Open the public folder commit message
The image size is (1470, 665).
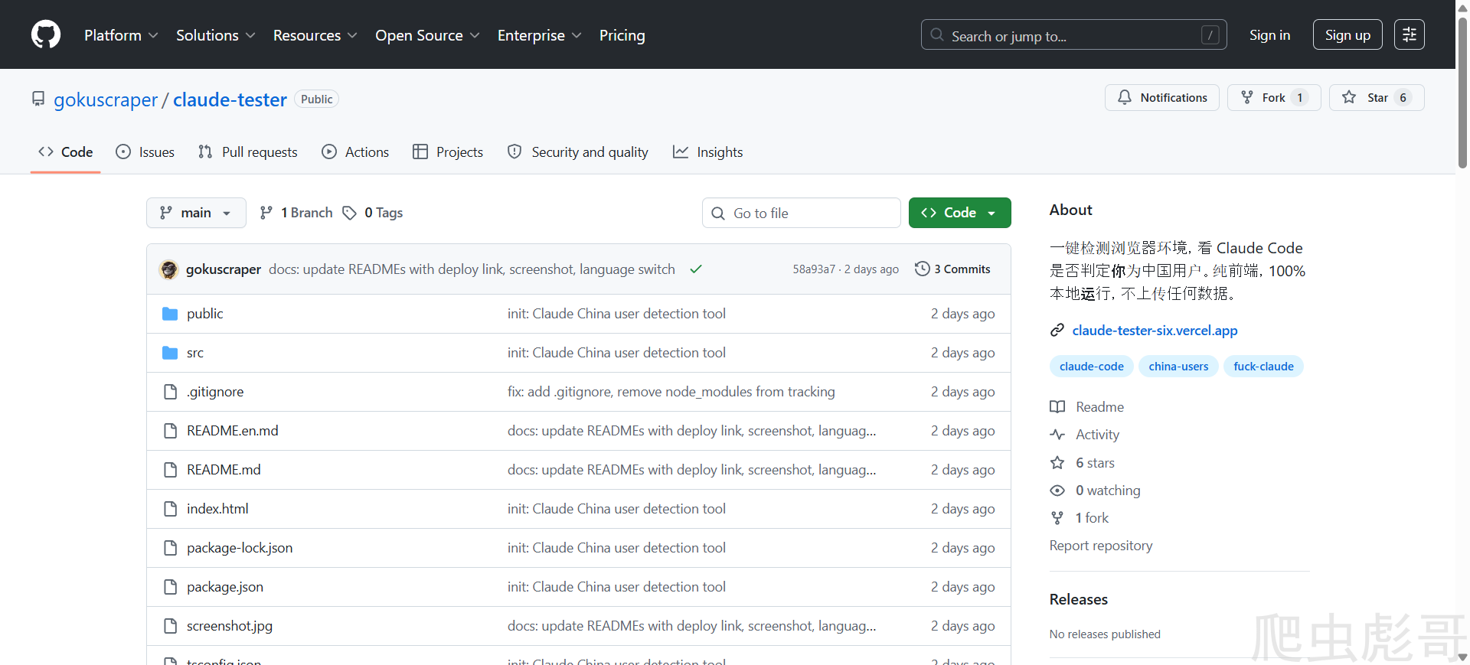click(x=616, y=314)
